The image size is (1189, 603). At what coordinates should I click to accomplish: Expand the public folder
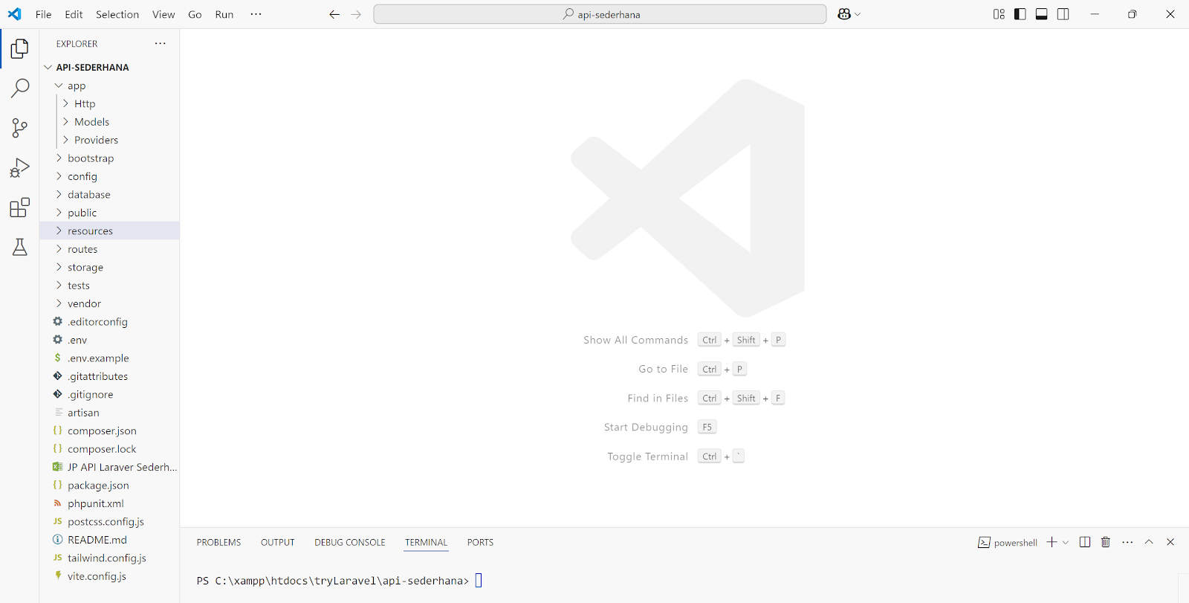pyautogui.click(x=109, y=213)
